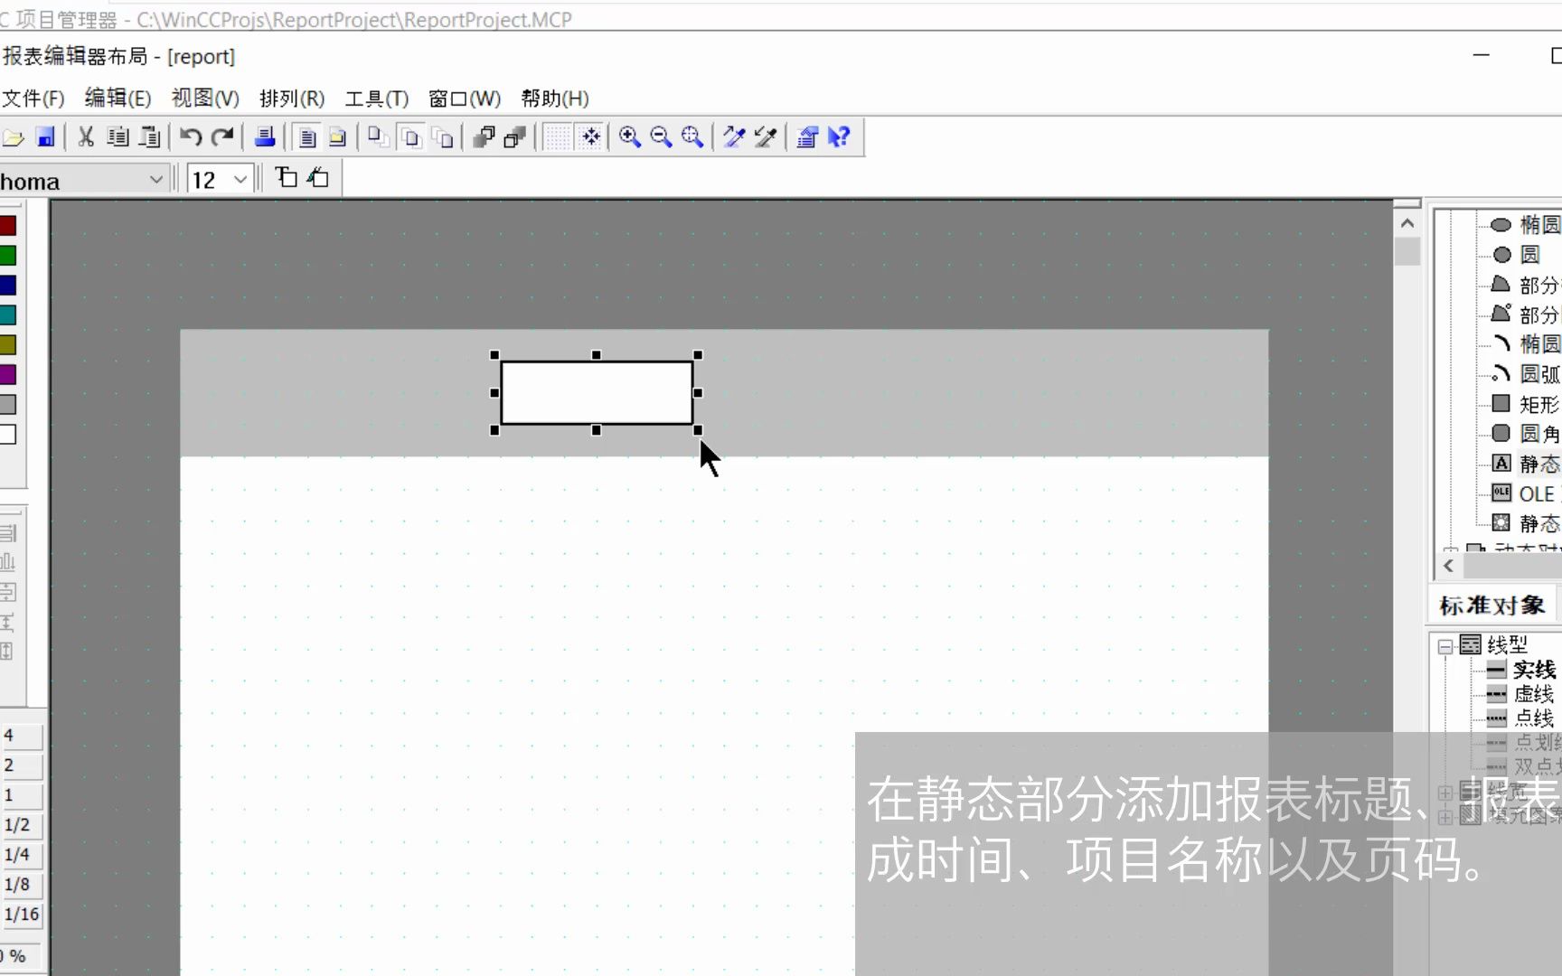Open the font name dropdown

[x=155, y=180]
